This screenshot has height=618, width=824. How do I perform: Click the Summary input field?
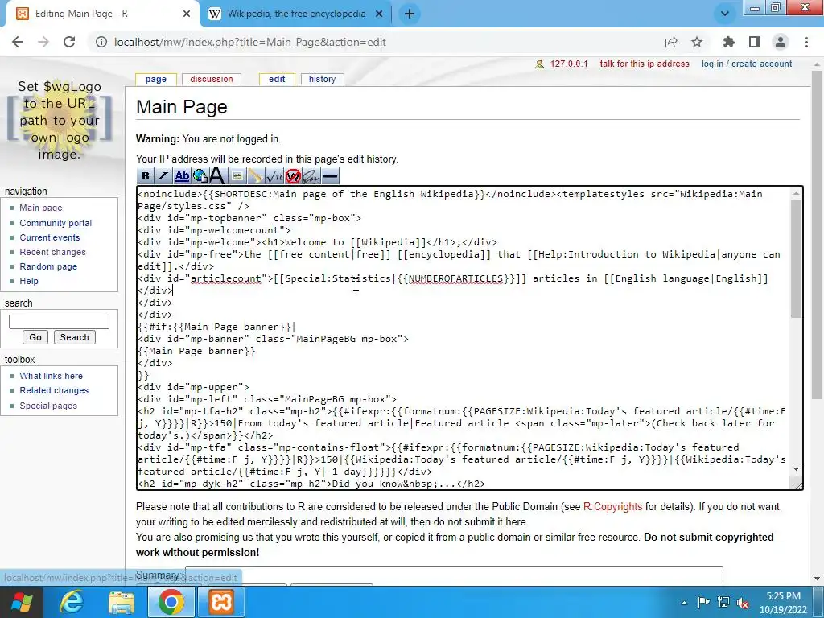click(x=454, y=575)
